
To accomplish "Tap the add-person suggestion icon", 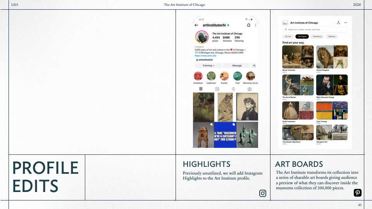I will click(254, 65).
